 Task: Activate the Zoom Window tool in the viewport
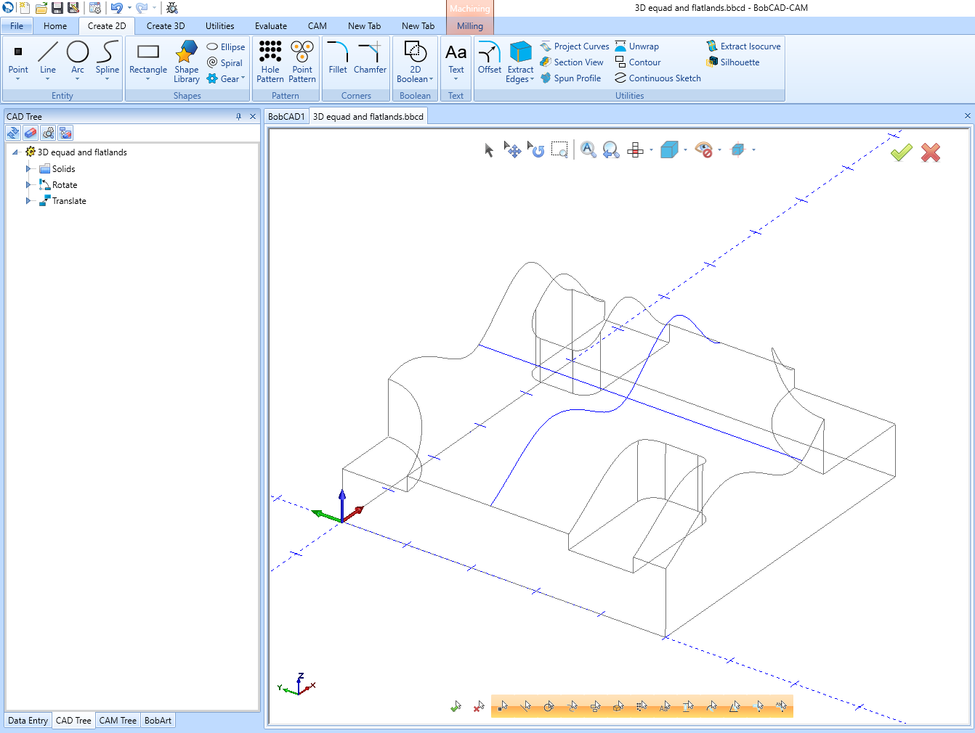tap(559, 149)
